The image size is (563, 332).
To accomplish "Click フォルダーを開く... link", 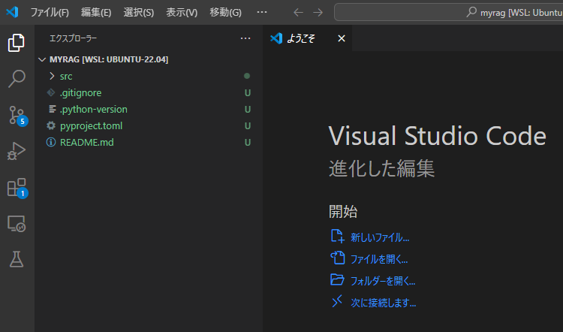I will (383, 281).
